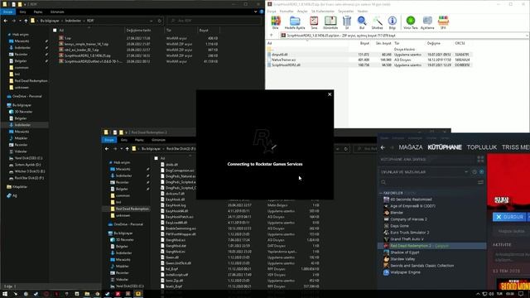
Task: Click back arrow in RDR Explorer window
Action: click(x=6, y=21)
